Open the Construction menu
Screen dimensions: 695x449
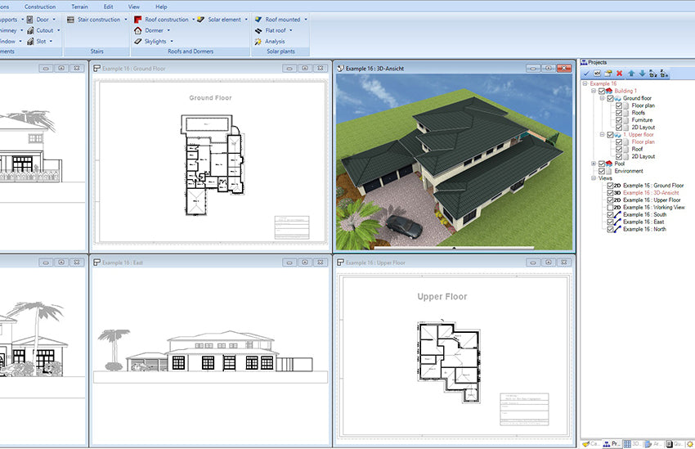pyautogui.click(x=40, y=7)
